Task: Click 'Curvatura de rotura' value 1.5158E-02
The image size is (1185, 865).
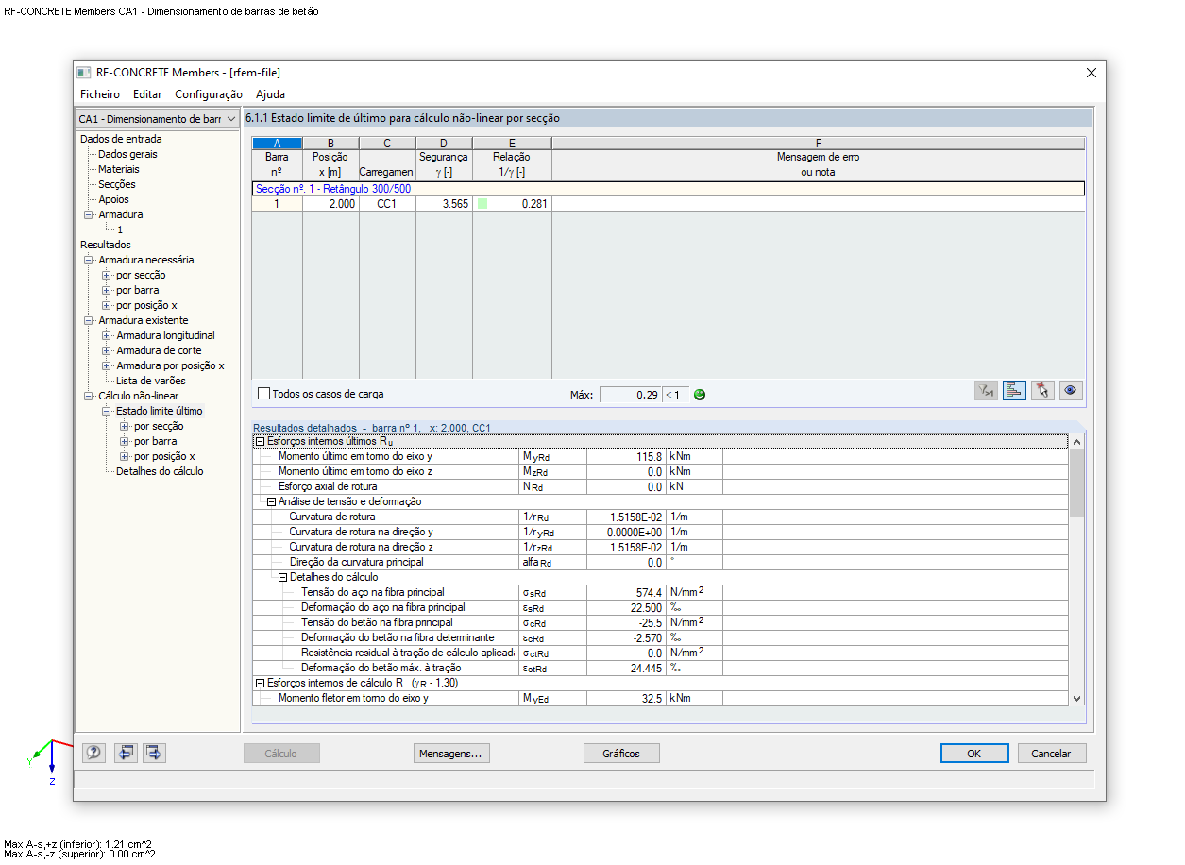Action: pos(627,517)
